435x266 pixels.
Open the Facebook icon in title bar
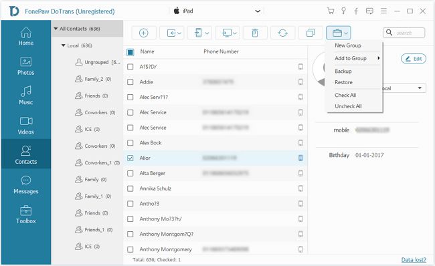[x=356, y=11]
